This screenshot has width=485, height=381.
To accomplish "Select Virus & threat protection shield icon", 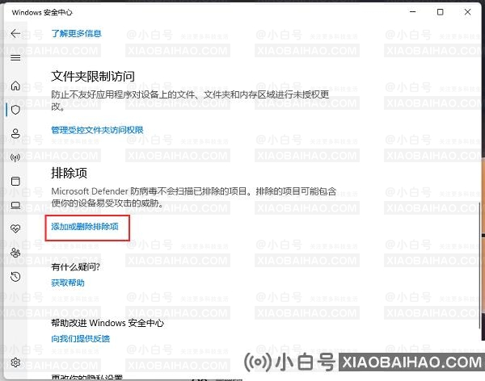I will click(15, 110).
